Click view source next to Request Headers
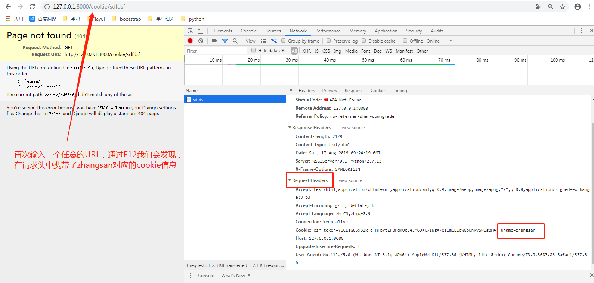Viewport: 594px width, 283px height. pyautogui.click(x=350, y=180)
